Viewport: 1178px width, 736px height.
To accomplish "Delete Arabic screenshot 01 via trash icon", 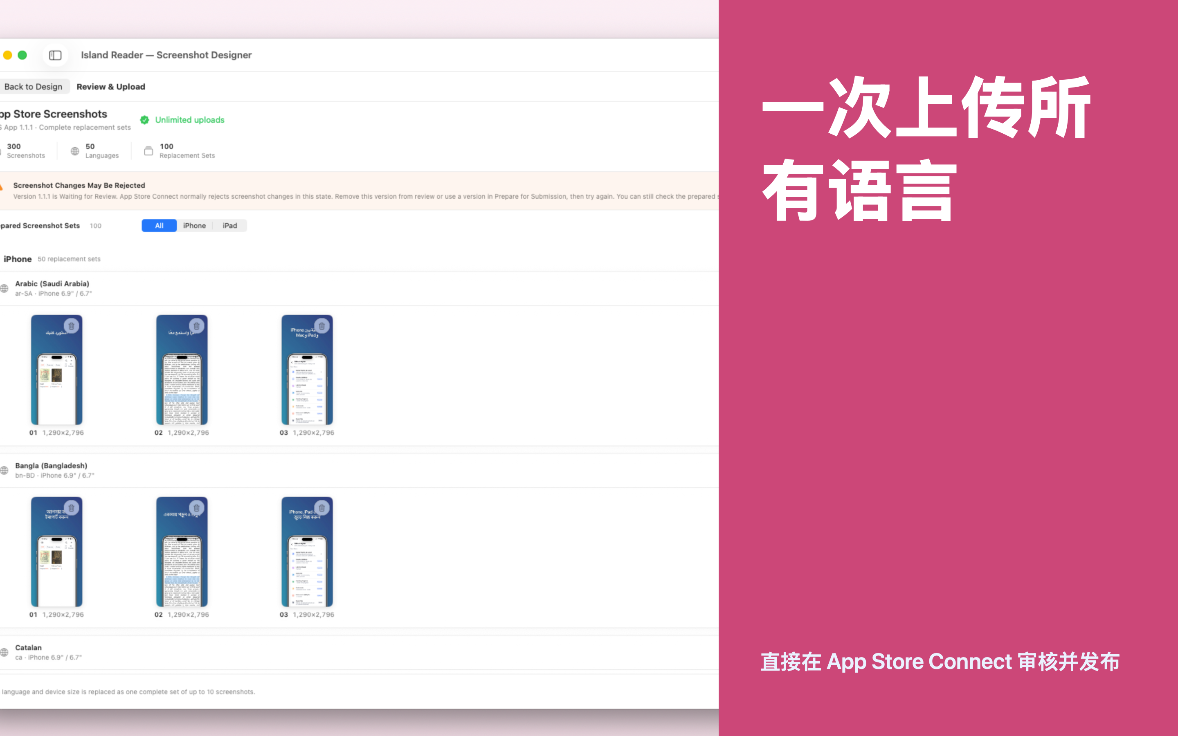I will [72, 326].
